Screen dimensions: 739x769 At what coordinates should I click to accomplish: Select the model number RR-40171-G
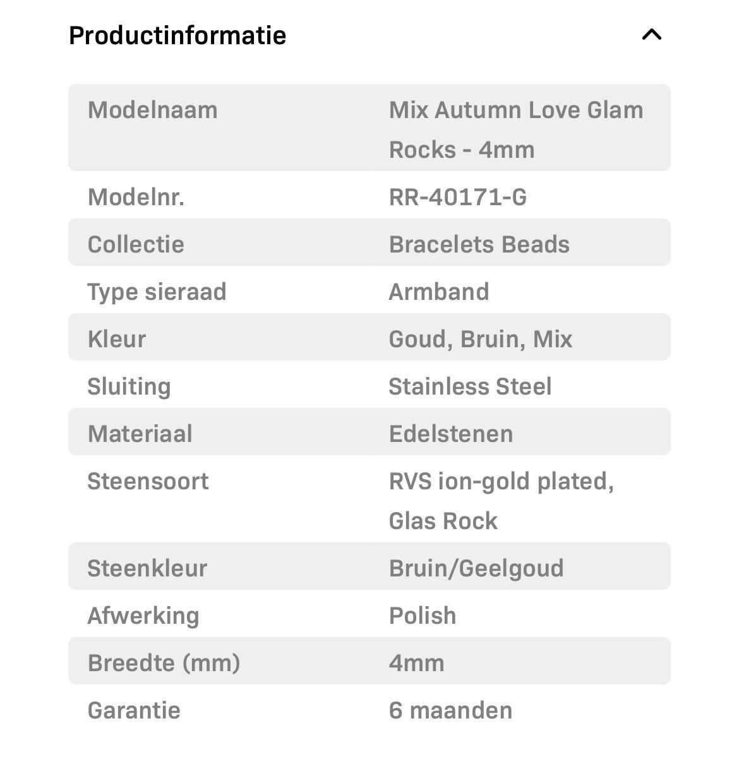point(457,198)
